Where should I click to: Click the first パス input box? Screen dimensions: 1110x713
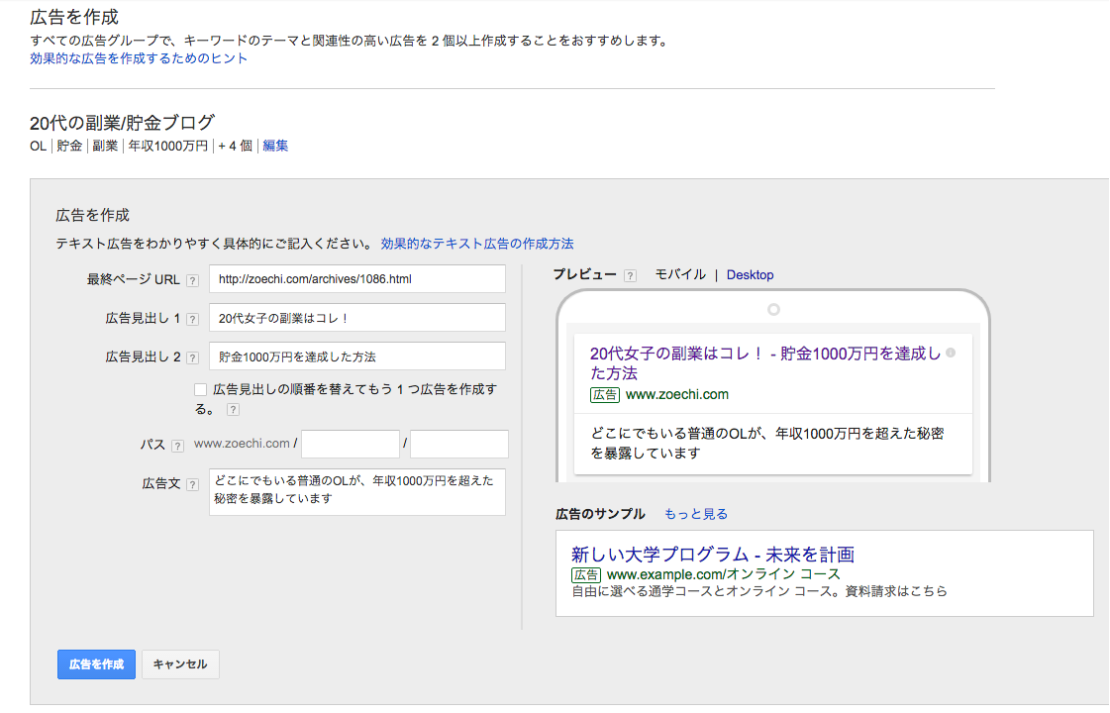(351, 444)
